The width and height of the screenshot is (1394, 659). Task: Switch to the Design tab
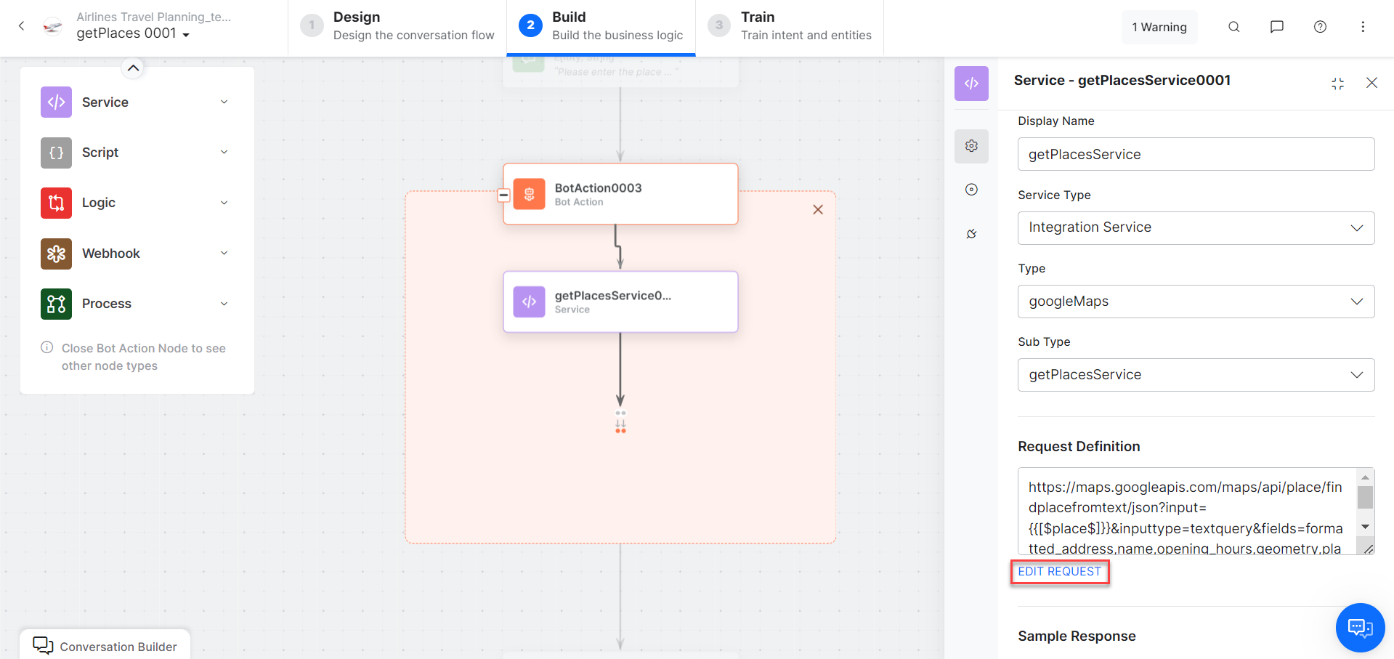(x=397, y=27)
